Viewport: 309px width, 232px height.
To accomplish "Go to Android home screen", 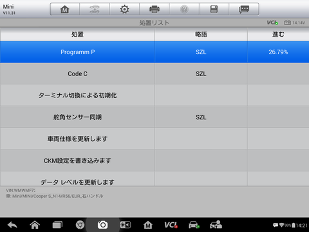I will 35,225.
